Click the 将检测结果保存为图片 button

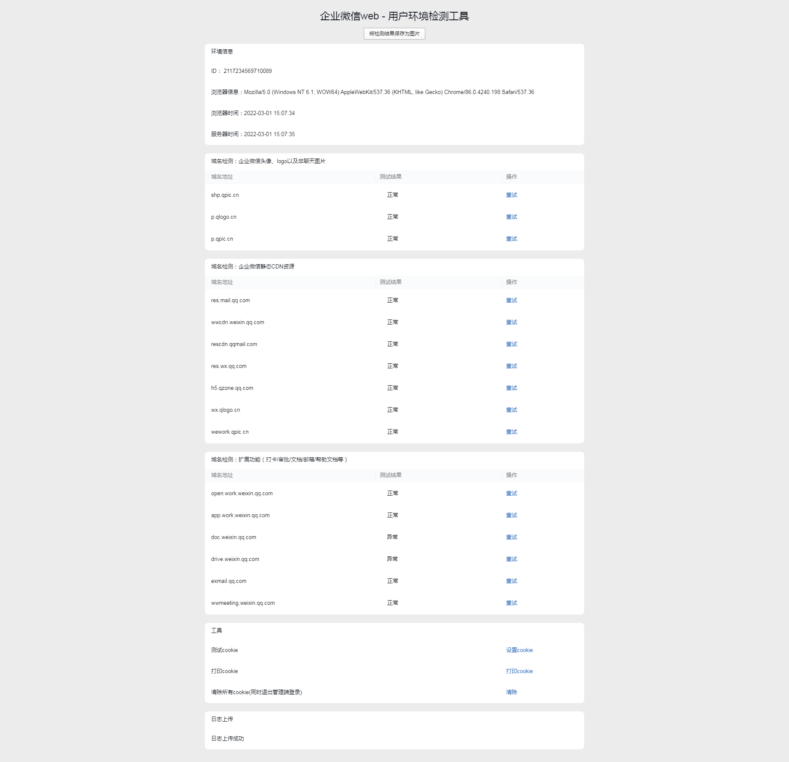pos(394,34)
